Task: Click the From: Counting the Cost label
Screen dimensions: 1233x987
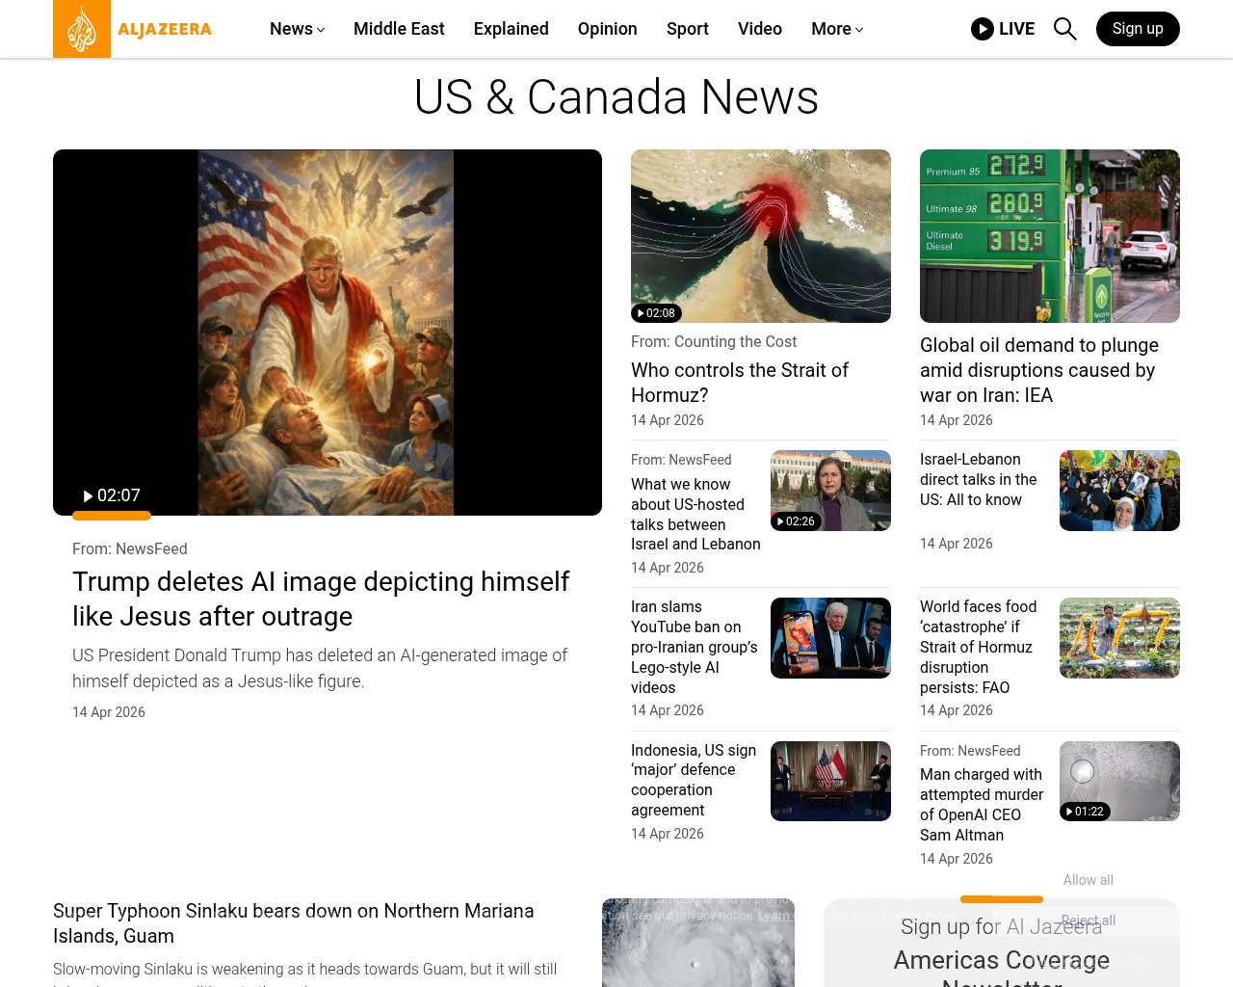Action: point(714,341)
